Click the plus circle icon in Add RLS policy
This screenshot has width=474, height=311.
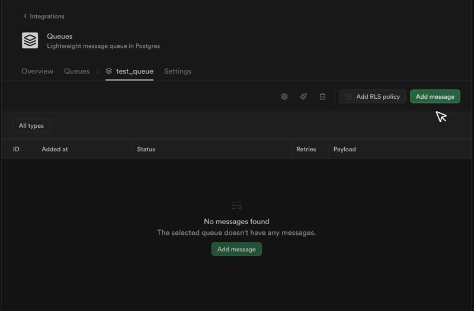point(349,96)
